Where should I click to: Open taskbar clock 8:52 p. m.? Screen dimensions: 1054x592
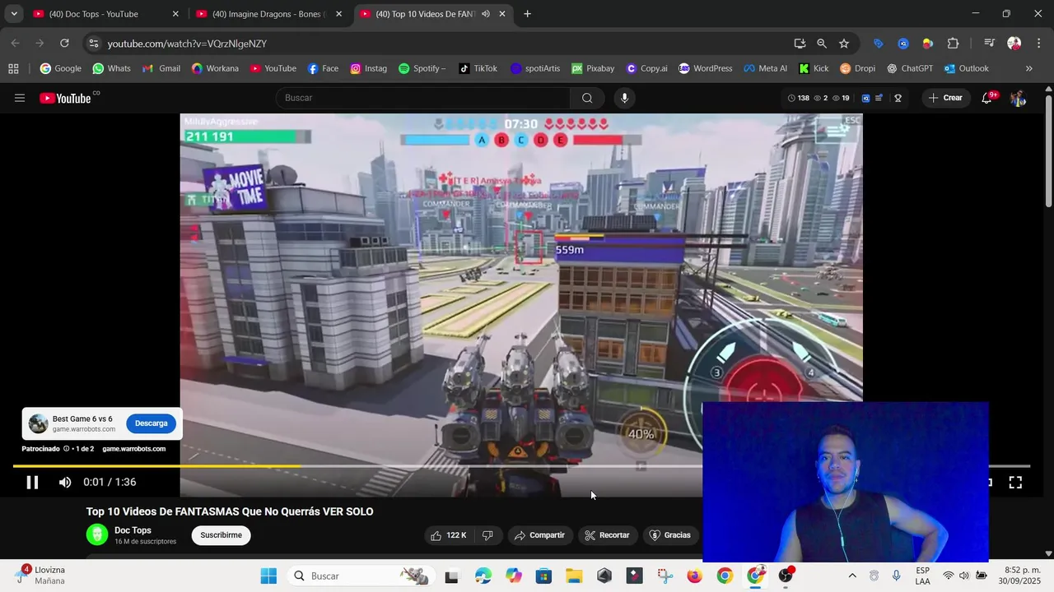[x=1021, y=576]
